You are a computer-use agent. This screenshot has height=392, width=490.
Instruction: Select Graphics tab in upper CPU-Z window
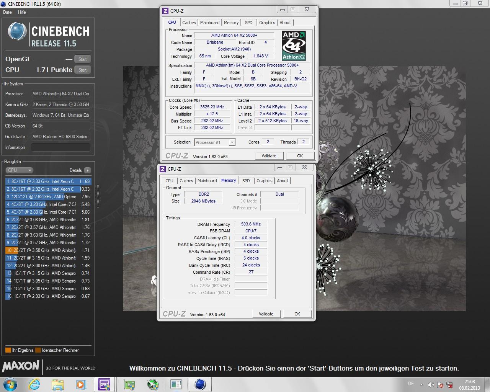[267, 23]
